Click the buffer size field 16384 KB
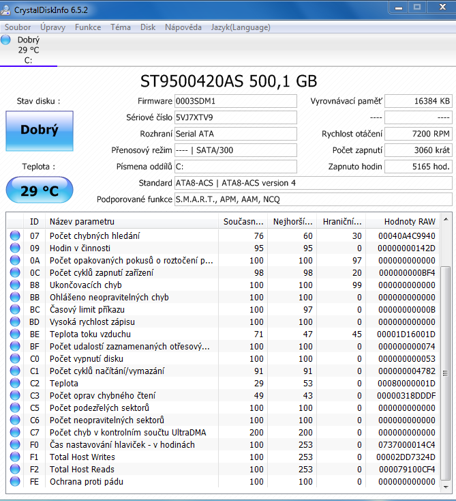This screenshot has height=501, width=456. pyautogui.click(x=419, y=101)
